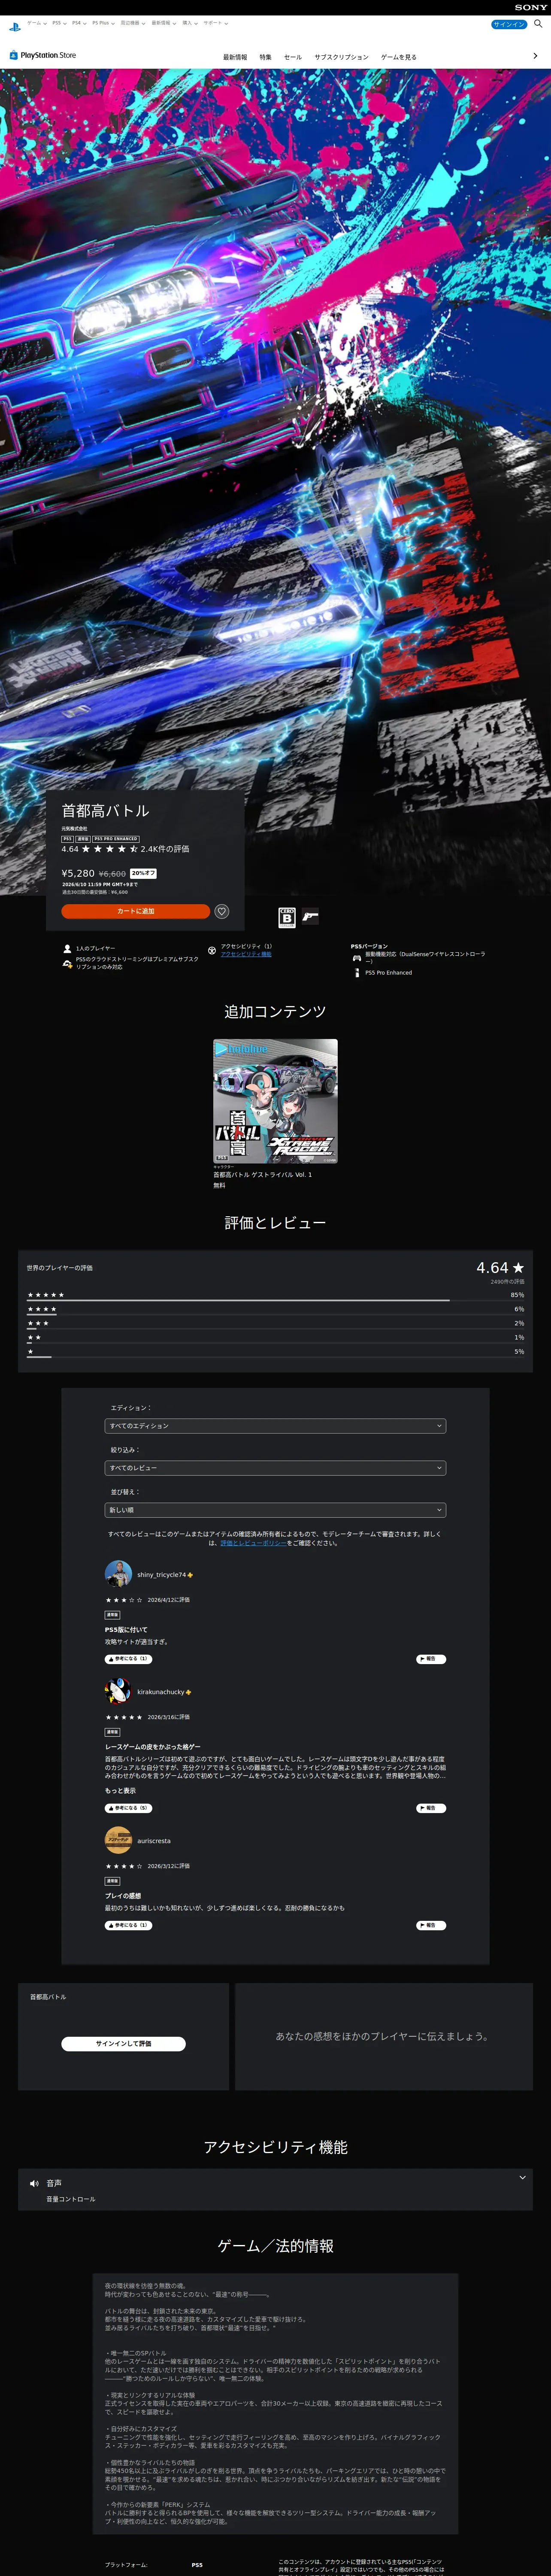
Task: Click the CERO B rating icon
Action: pyautogui.click(x=287, y=917)
